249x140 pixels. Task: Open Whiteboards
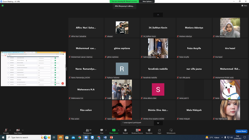click(x=171, y=131)
